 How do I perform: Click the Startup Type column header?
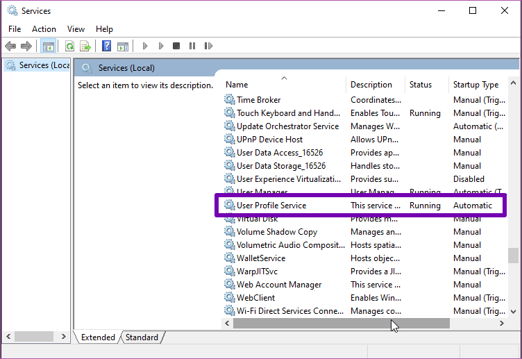click(x=475, y=85)
